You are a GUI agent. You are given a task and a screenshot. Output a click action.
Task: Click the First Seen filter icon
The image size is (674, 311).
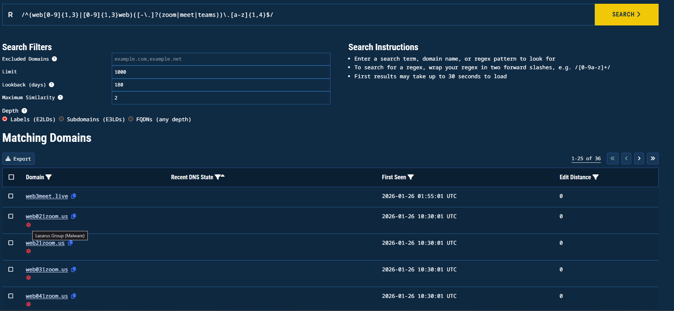point(411,177)
